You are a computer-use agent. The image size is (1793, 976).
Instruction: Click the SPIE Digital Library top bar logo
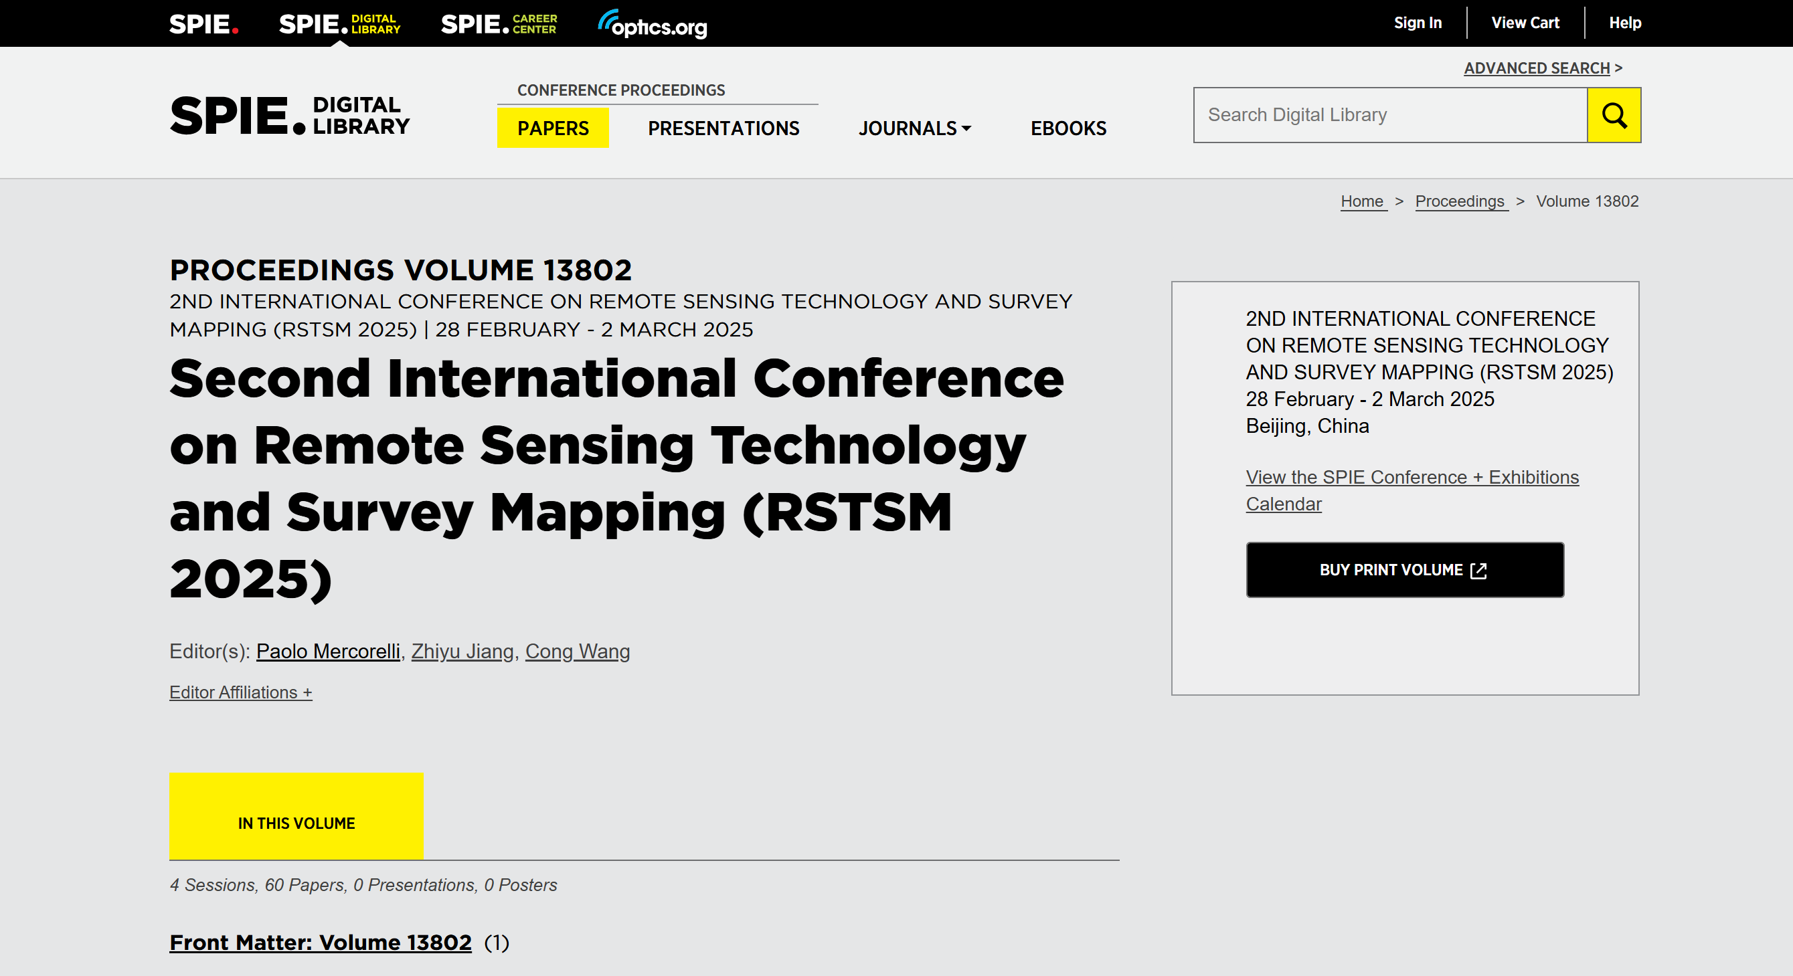[x=339, y=24]
